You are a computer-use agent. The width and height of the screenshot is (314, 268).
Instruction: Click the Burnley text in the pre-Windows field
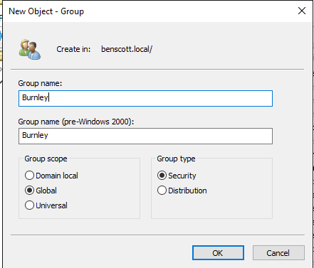pos(35,135)
